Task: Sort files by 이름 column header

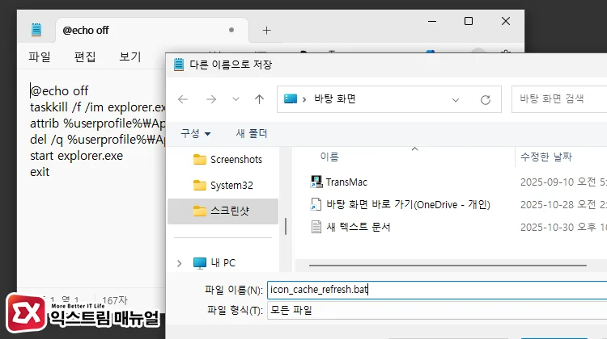Action: coord(329,157)
